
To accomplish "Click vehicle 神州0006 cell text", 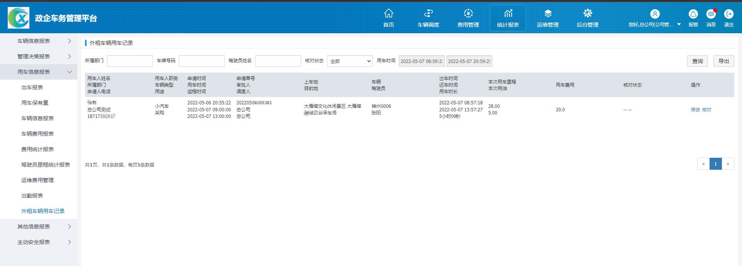I will coord(381,106).
